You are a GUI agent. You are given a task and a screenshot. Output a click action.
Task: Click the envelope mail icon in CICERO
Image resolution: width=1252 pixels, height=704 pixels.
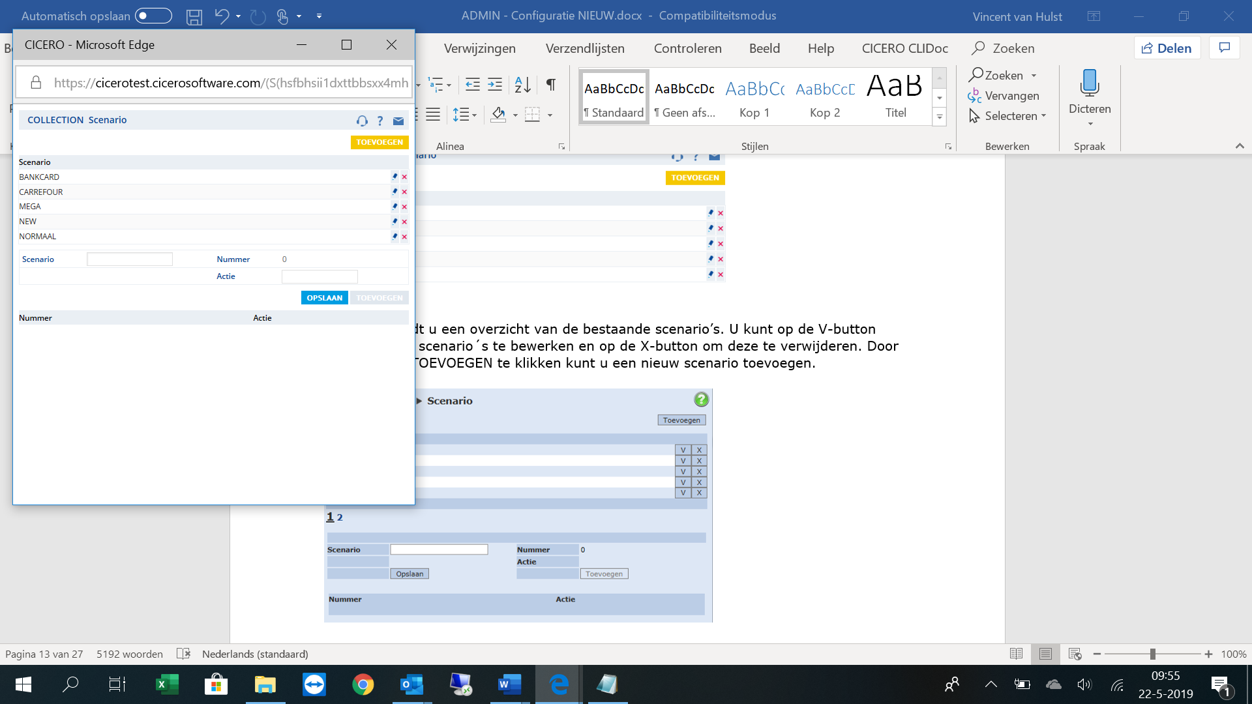[x=398, y=121]
